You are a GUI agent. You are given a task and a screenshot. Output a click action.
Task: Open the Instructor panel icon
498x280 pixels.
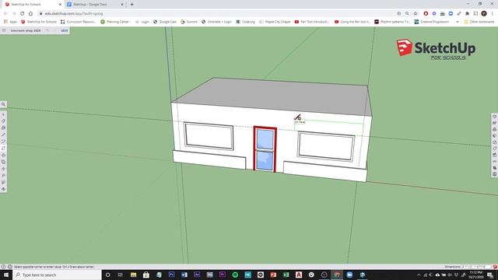click(x=495, y=123)
